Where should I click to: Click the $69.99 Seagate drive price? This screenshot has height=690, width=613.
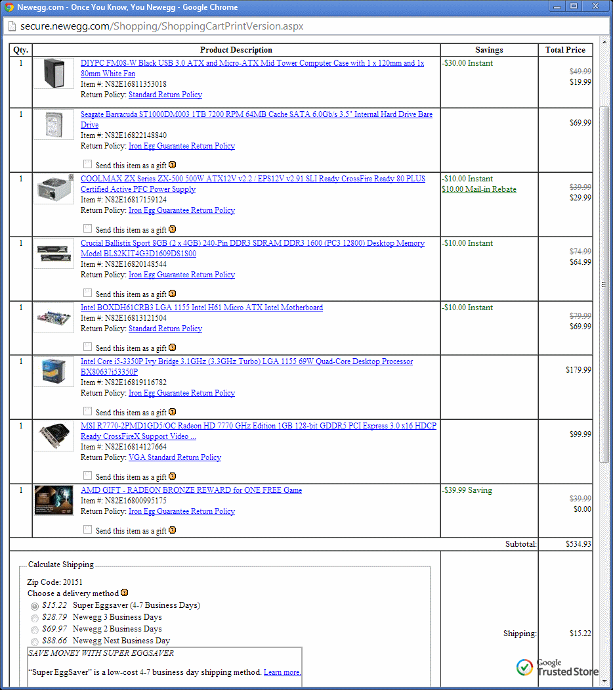coord(580,122)
